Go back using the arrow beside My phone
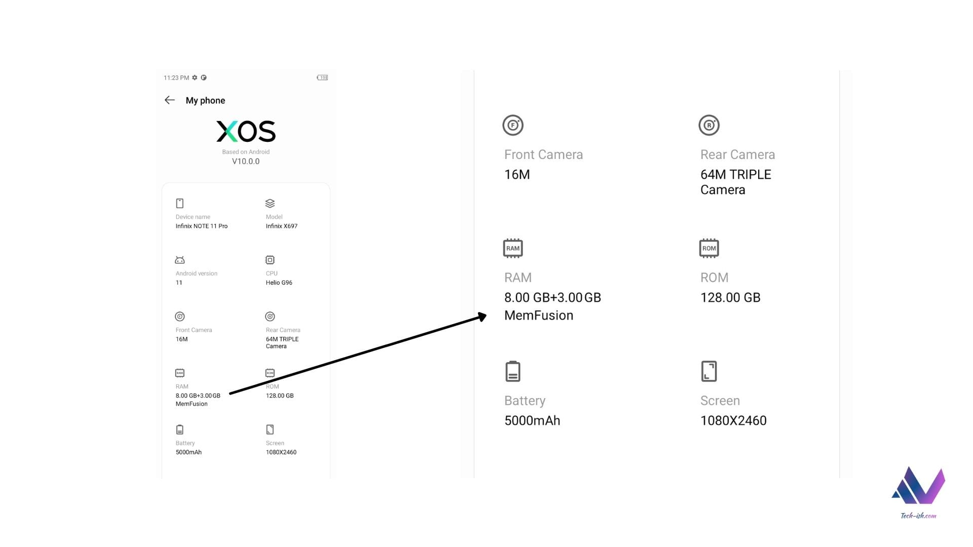The height and width of the screenshot is (547, 973). coord(170,100)
